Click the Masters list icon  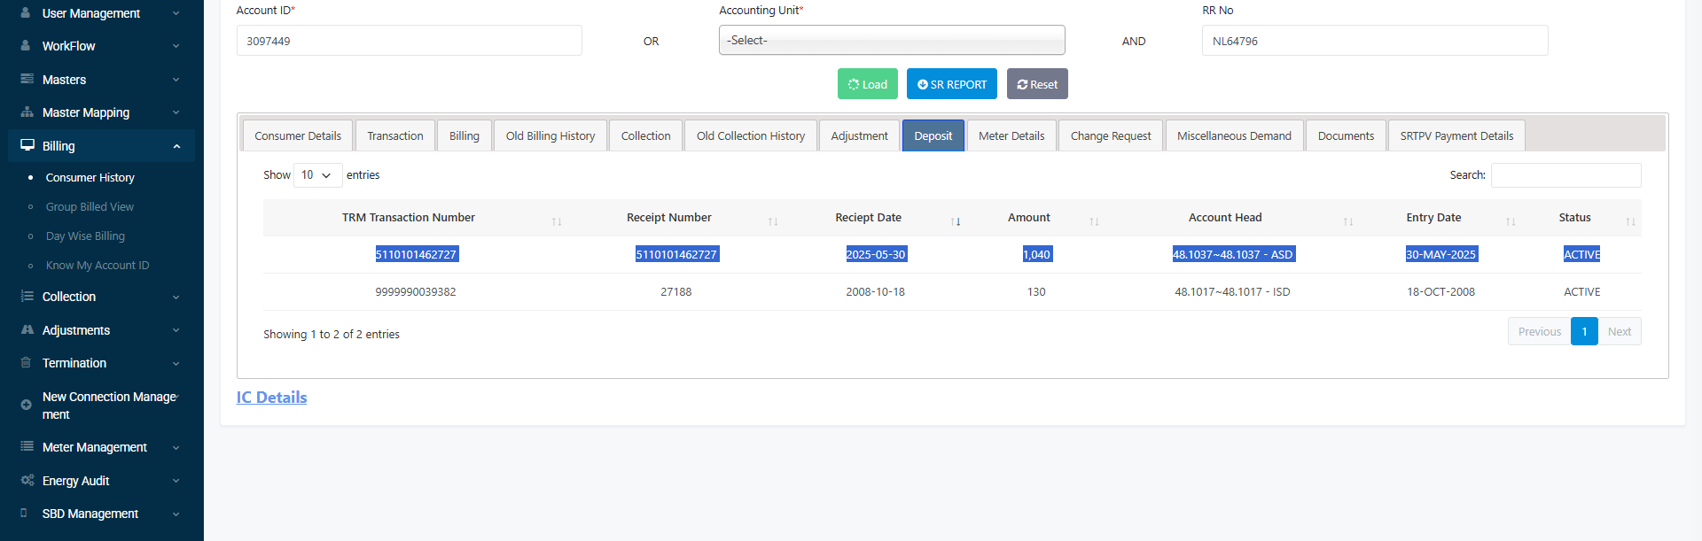tap(27, 79)
